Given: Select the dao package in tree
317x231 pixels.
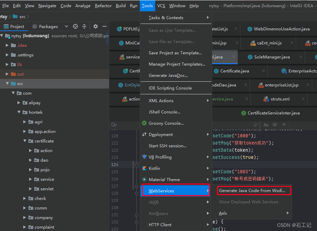Looking at the screenshot, I should [44, 160].
